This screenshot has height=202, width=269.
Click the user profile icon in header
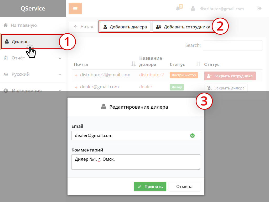click(x=193, y=8)
